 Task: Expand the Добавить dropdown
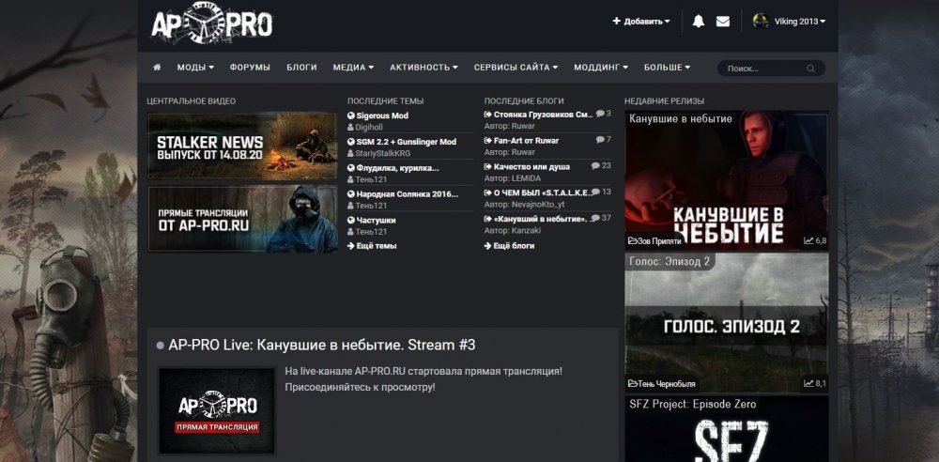coord(641,21)
